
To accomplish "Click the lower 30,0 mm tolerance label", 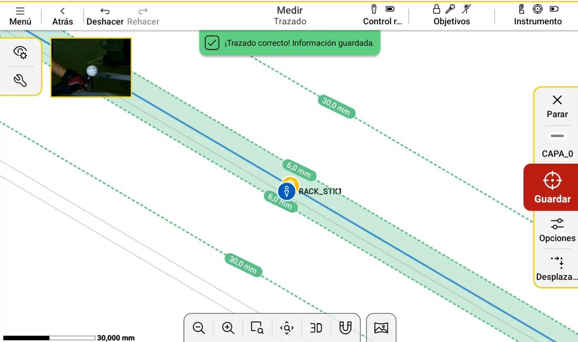I will pyautogui.click(x=243, y=265).
